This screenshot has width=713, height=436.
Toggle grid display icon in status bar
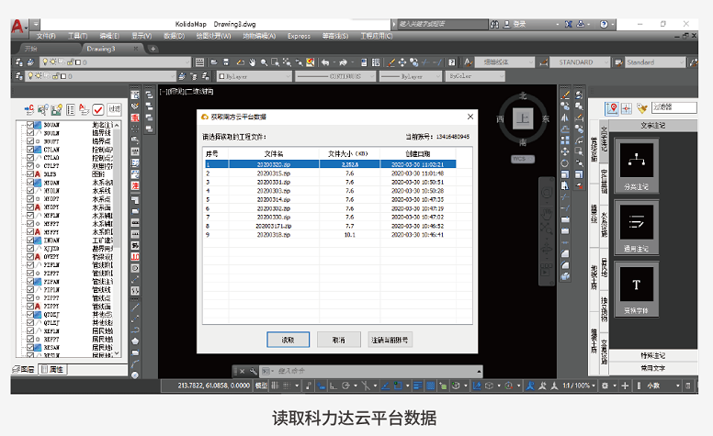pos(275,386)
